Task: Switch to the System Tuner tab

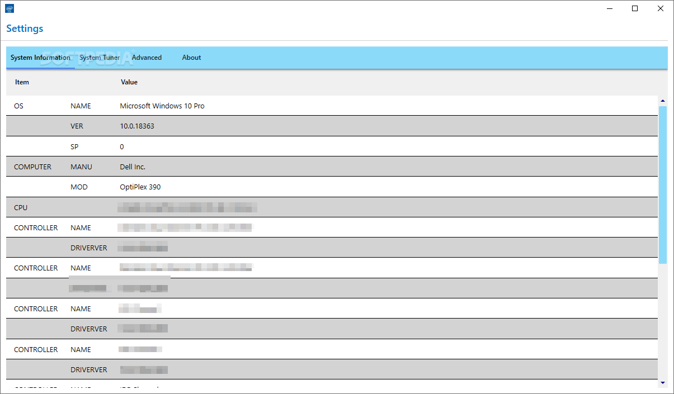Action: point(100,58)
